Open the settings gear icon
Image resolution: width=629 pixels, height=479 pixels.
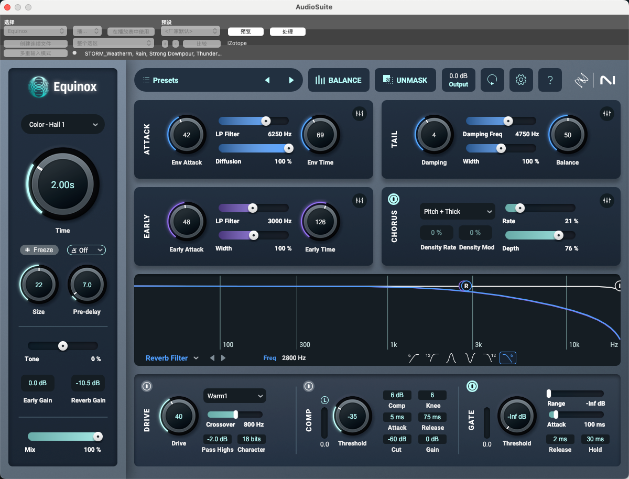pyautogui.click(x=520, y=80)
